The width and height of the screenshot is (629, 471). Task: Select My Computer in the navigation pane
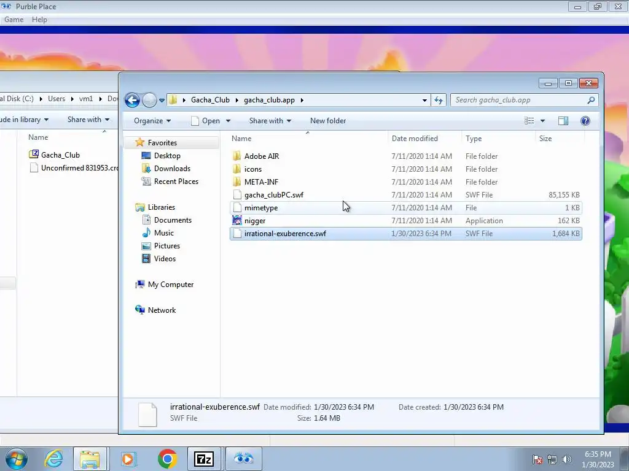click(171, 285)
